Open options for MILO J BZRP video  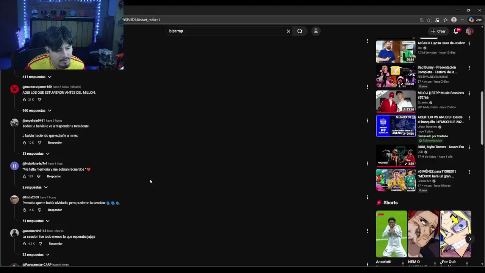(469, 93)
